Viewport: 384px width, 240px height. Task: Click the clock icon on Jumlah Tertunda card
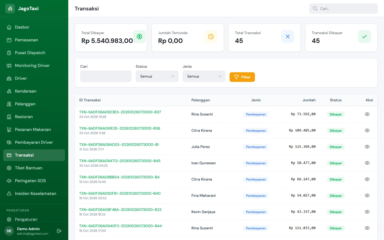tap(211, 37)
